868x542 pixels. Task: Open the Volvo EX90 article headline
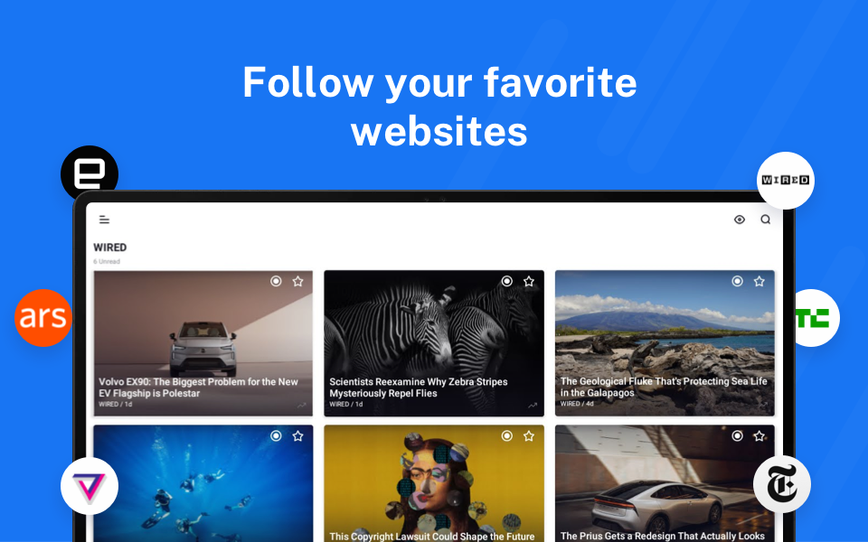point(198,388)
